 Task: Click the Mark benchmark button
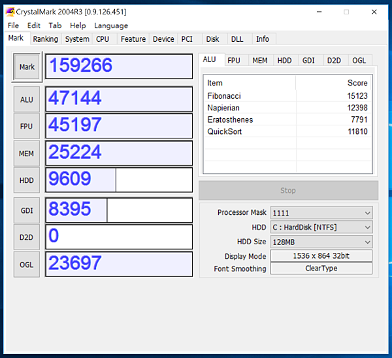tap(27, 67)
